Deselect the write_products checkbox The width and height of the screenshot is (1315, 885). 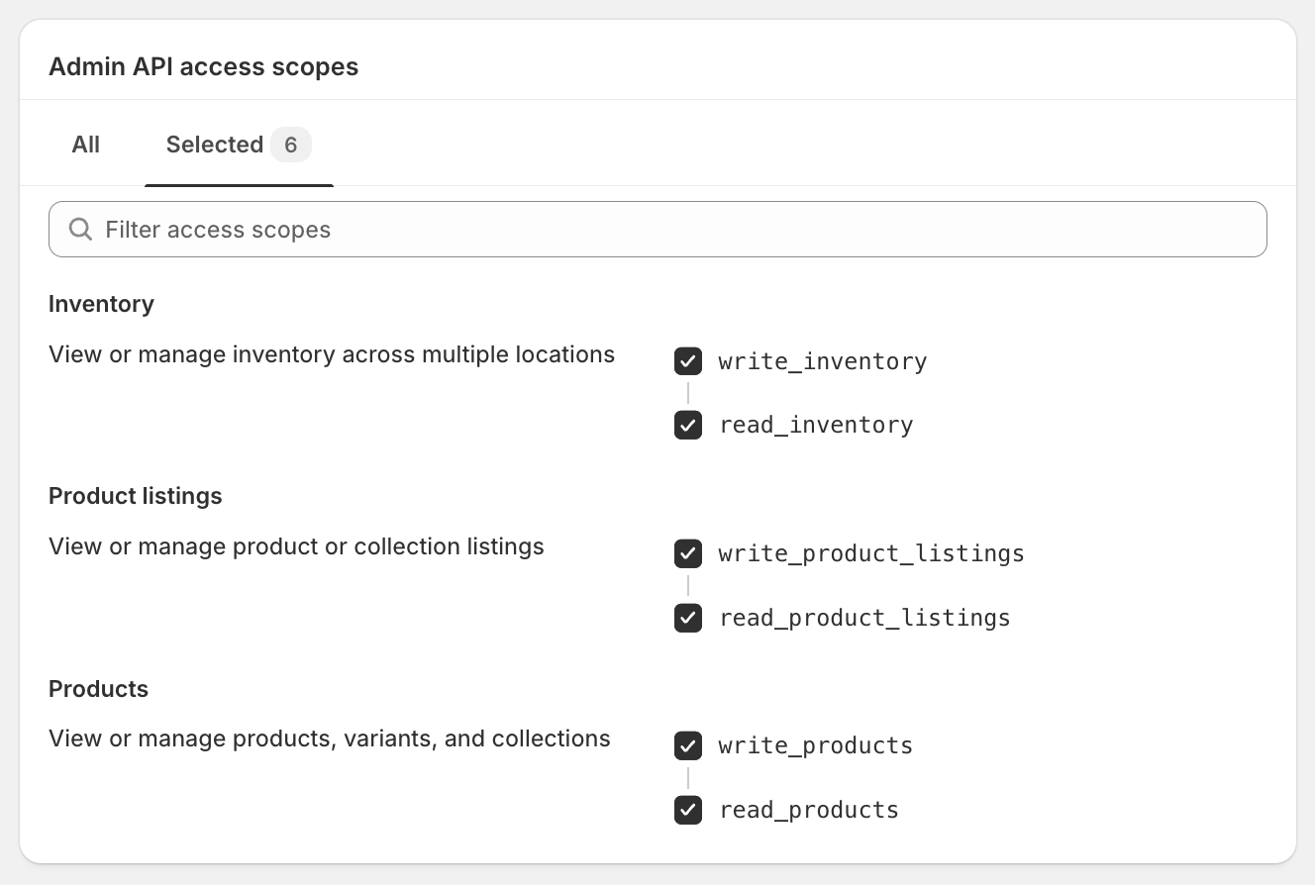point(688,745)
